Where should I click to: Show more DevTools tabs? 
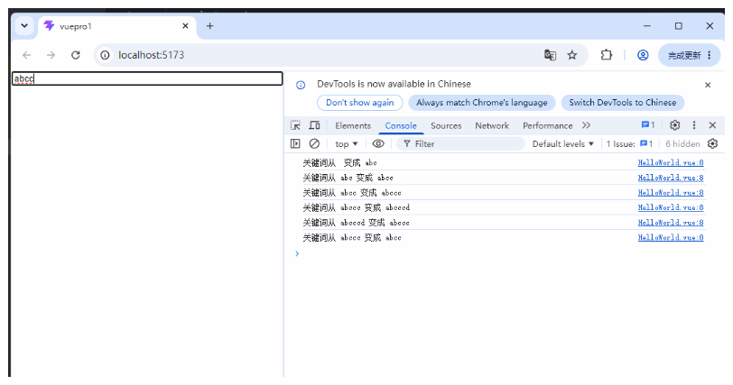click(586, 125)
